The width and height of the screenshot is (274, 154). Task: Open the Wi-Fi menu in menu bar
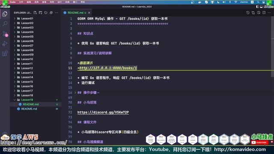[x=236, y=2]
